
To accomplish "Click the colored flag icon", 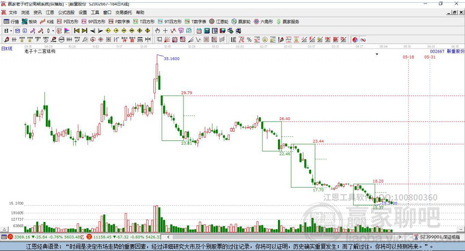I will pyautogui.click(x=67, y=31).
